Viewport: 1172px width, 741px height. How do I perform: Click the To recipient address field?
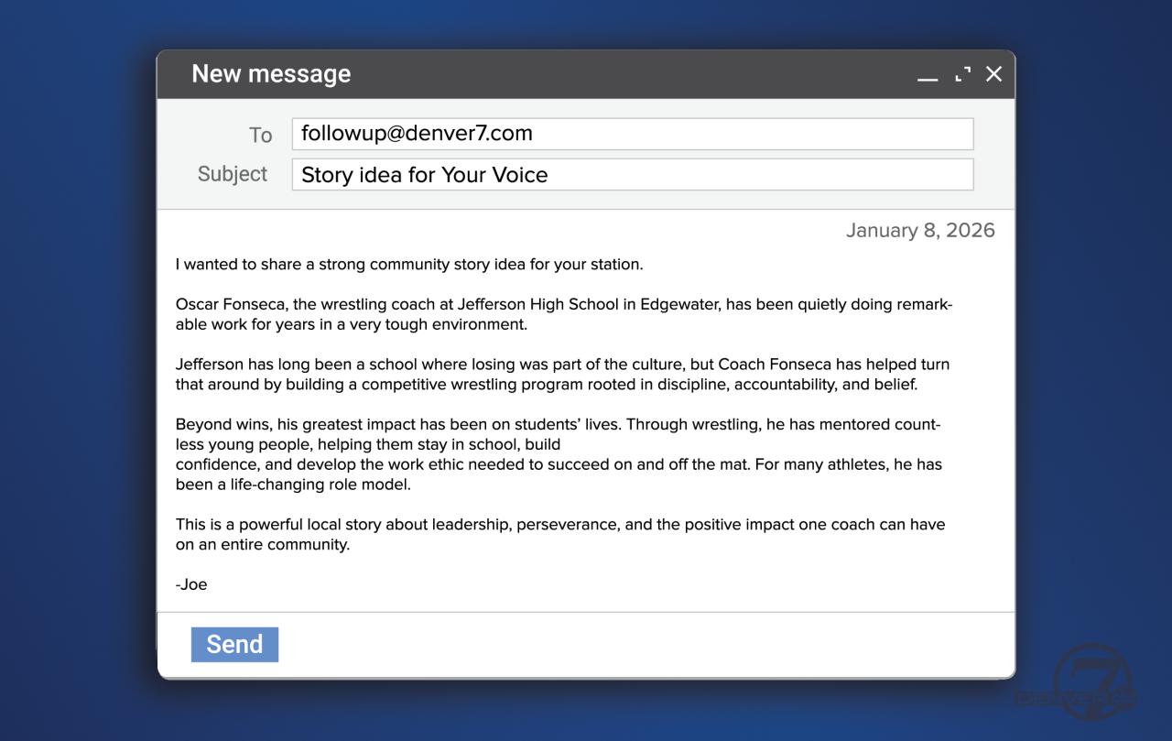(632, 134)
